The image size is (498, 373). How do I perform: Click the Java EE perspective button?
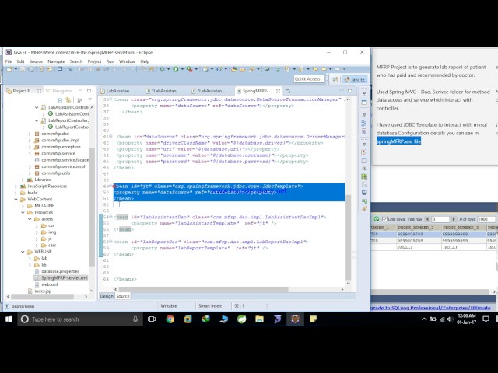(x=355, y=79)
